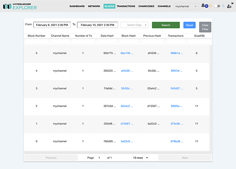Viewport: 236px width, 169px height.
Task: Focus the Block Number filter box
Action: 36,41
